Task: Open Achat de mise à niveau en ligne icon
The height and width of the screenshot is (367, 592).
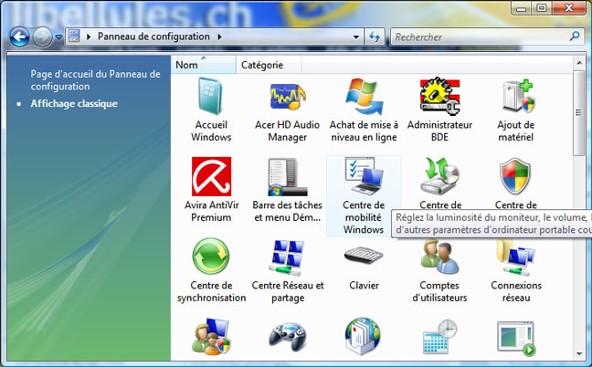Action: 364,97
